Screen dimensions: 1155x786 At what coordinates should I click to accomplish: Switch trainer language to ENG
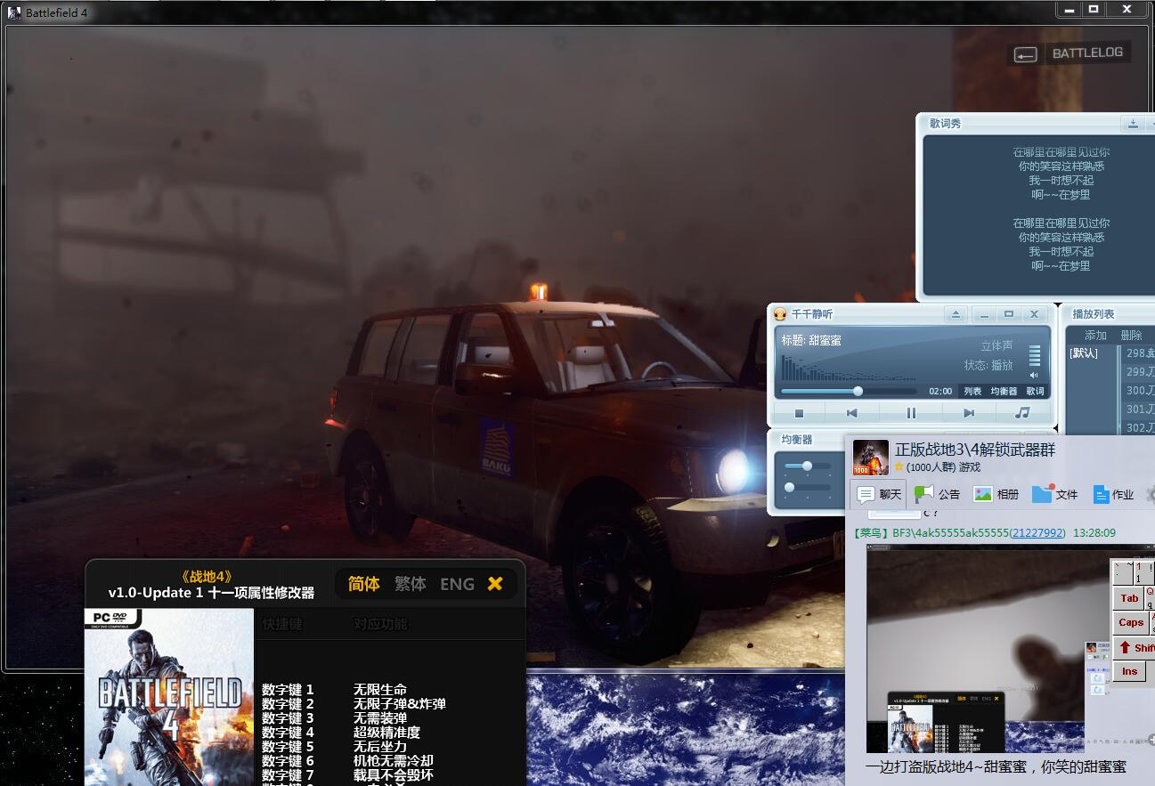pyautogui.click(x=457, y=584)
